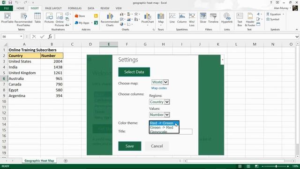Switch to Page Layout view in status bar

tap(248, 166)
